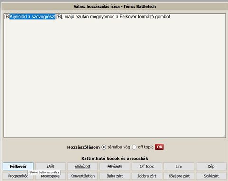Center text with Középre zárt button
228x181 pixels.
coord(179,176)
